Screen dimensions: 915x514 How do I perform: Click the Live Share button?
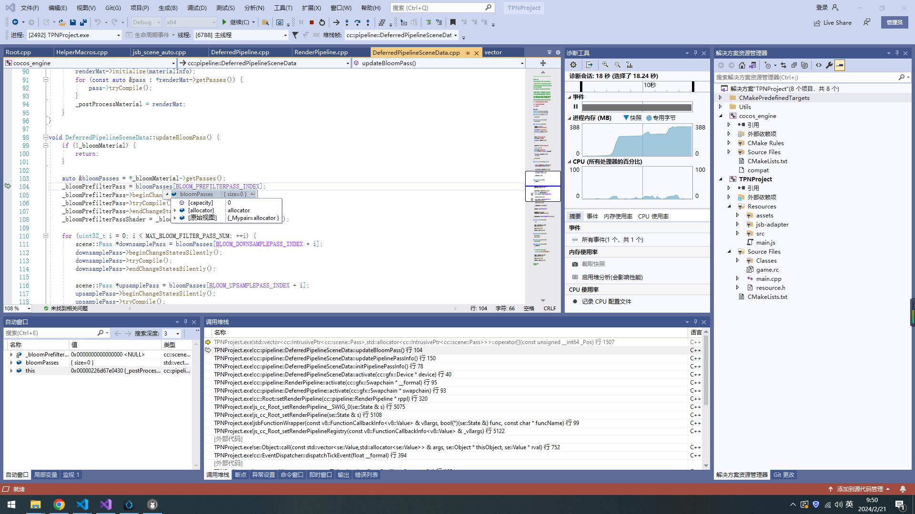pos(833,22)
